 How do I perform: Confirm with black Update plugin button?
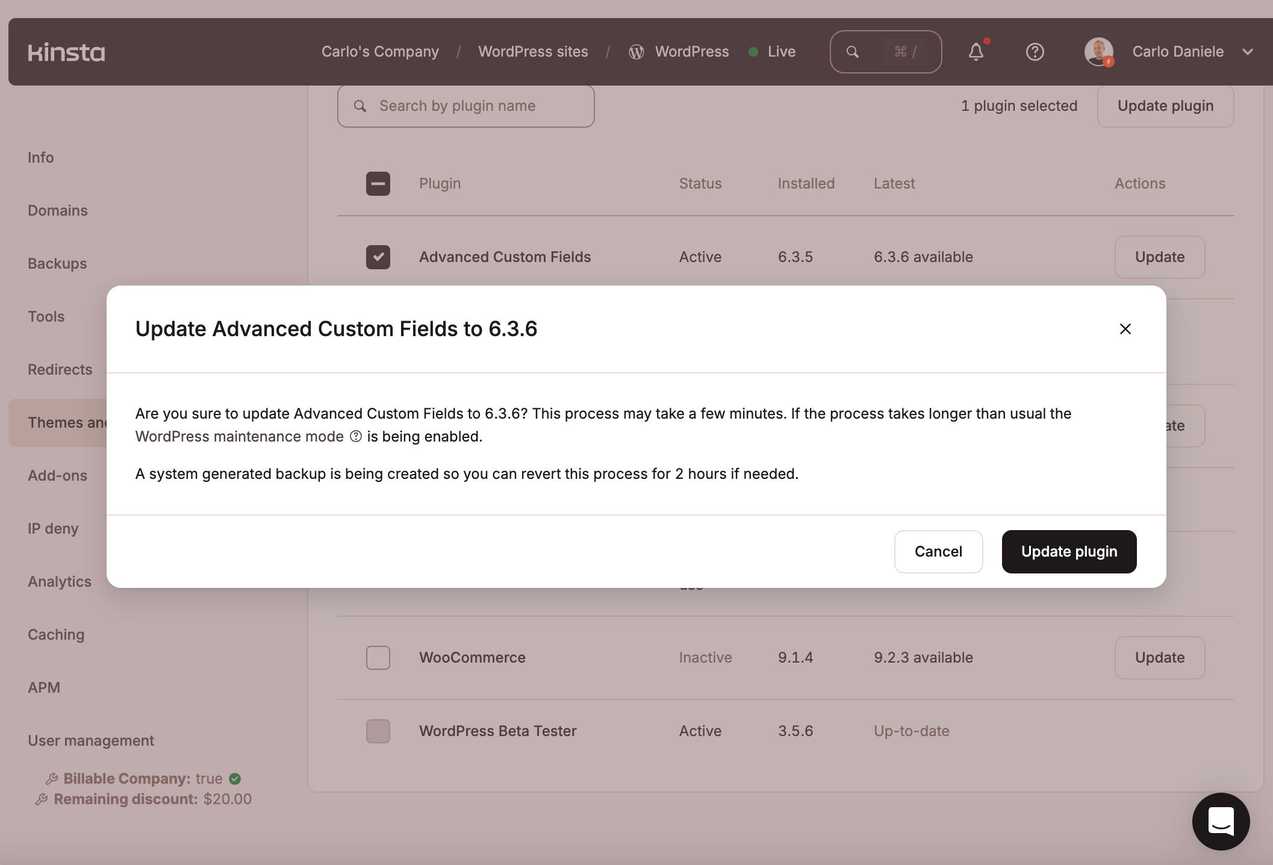[1069, 552]
